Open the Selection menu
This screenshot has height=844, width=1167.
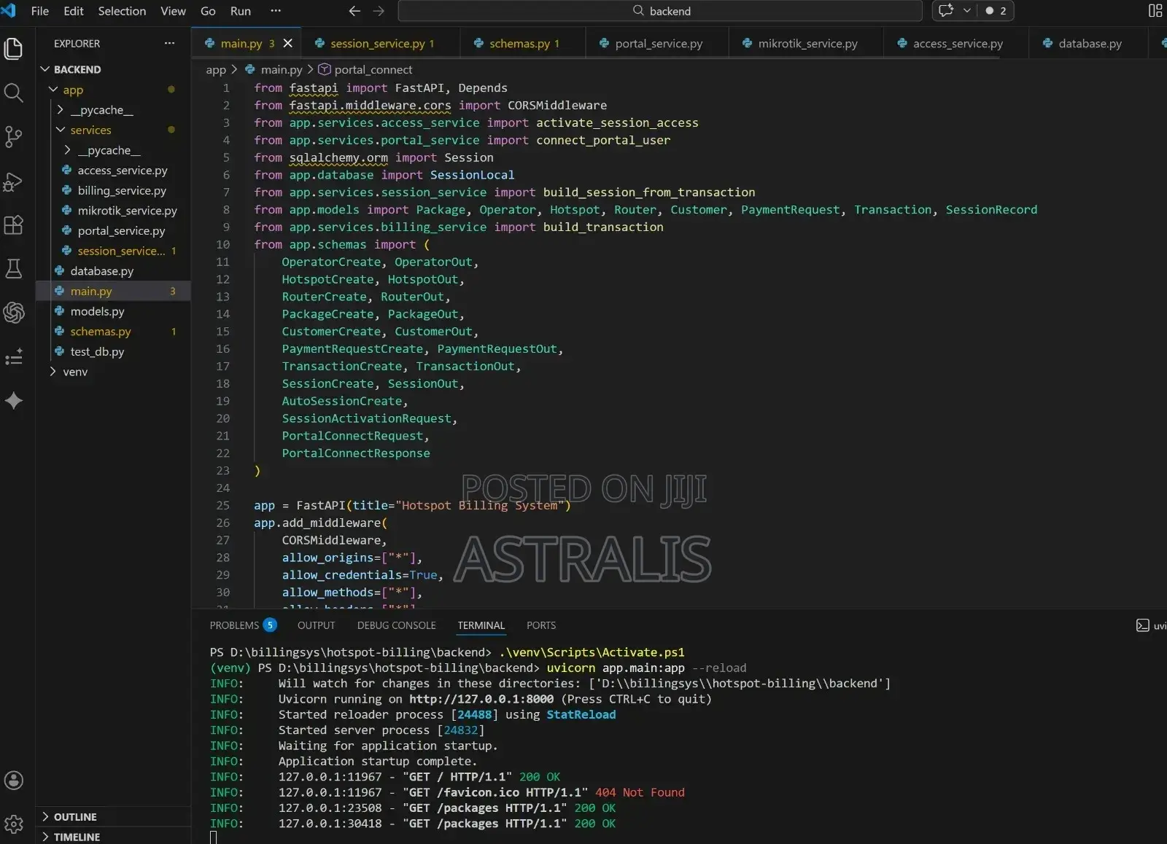122,11
